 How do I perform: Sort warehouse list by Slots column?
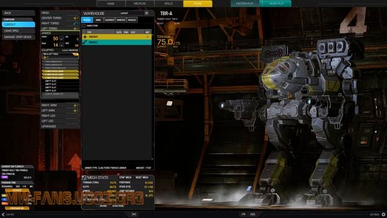point(119,32)
